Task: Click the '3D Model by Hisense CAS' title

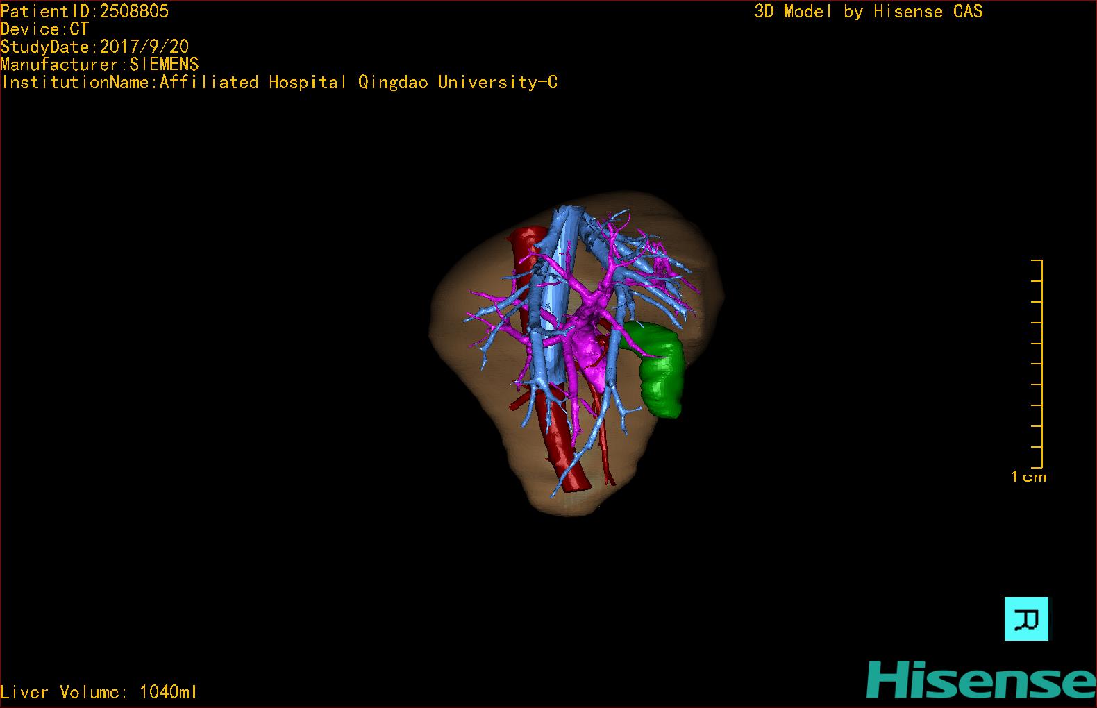Action: pos(869,11)
